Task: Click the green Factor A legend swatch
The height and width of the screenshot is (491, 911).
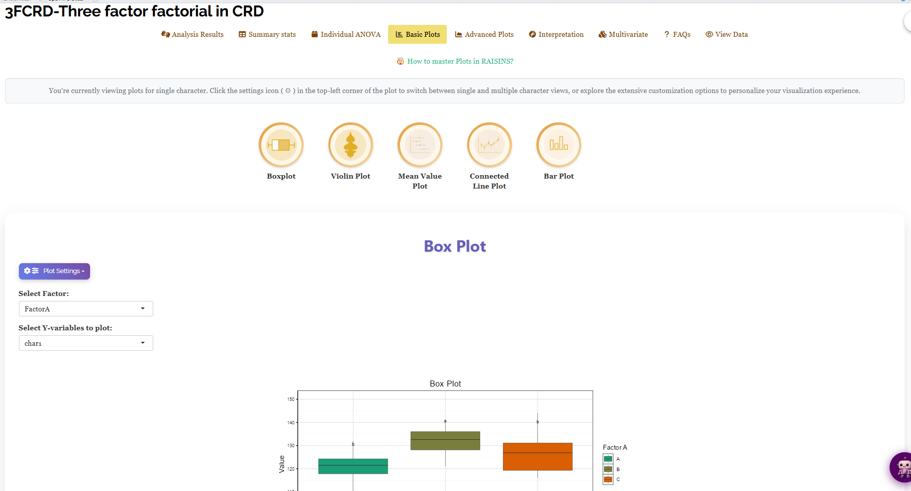Action: (x=608, y=459)
